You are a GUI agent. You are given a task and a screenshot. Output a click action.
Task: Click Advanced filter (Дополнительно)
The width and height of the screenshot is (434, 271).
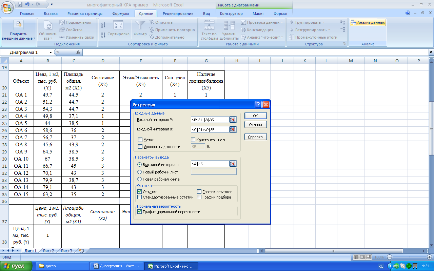point(167,37)
